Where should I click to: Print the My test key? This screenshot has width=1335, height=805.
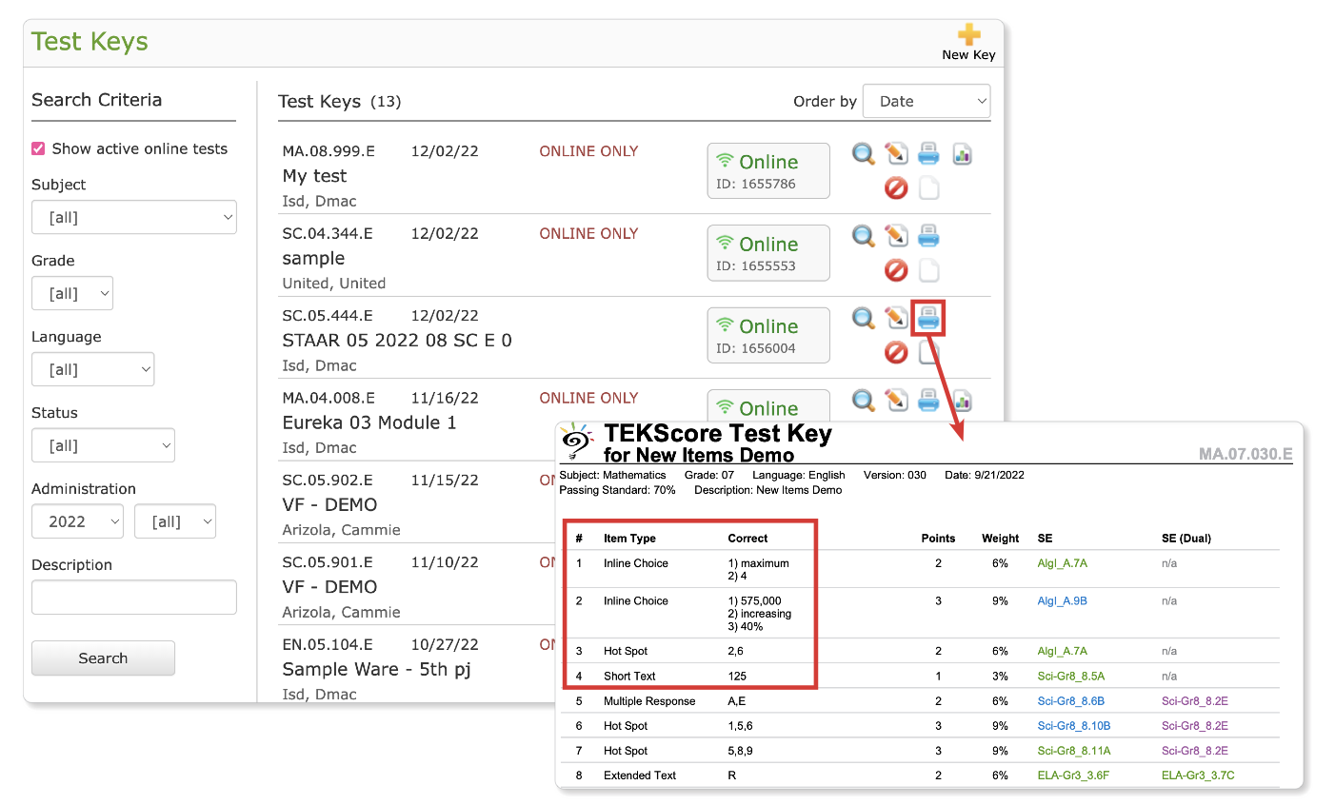[x=929, y=153]
